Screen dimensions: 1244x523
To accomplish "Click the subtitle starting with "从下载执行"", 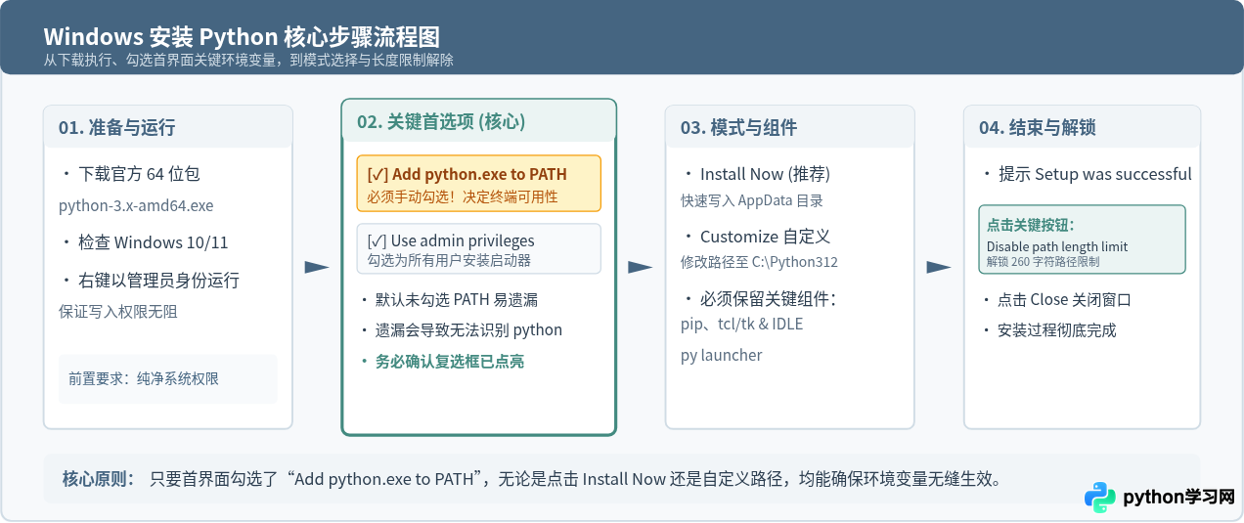I will click(248, 61).
